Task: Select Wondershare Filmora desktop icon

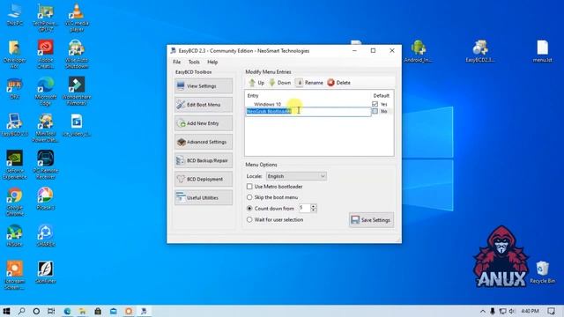Action: coord(77,91)
